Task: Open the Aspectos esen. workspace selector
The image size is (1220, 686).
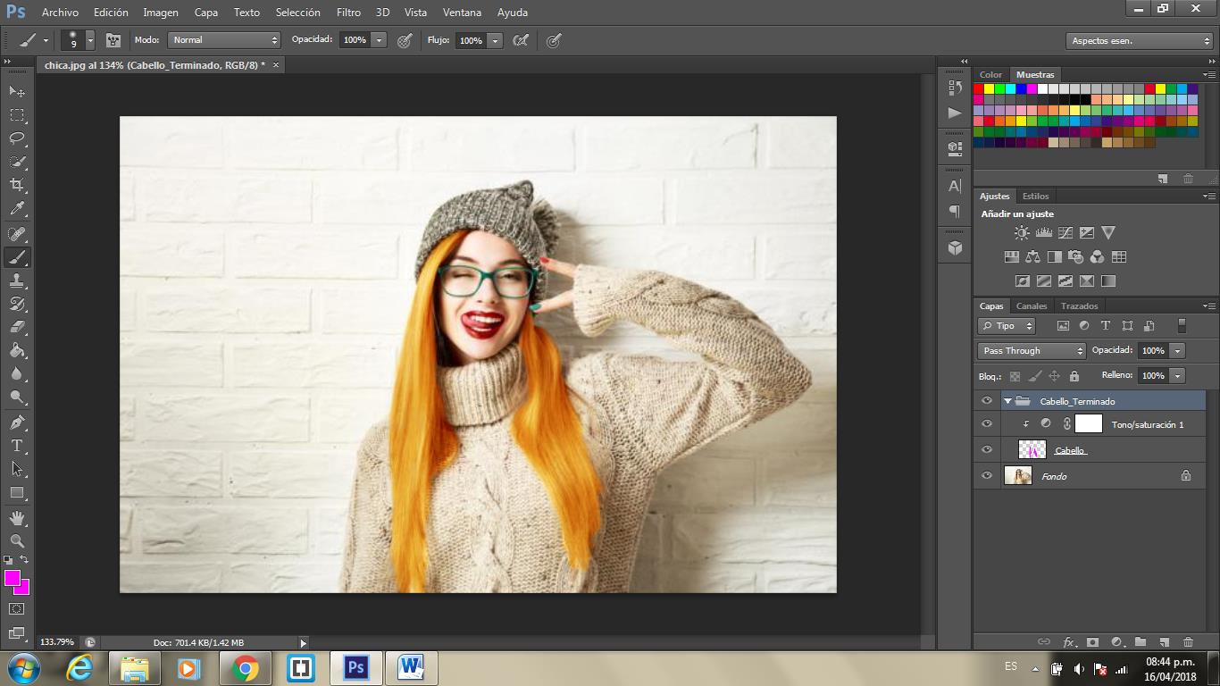Action: click(x=1140, y=41)
